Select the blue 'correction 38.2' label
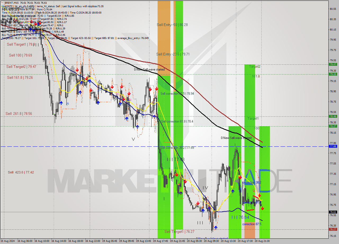339x244 pixels. (x=252, y=182)
